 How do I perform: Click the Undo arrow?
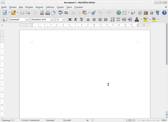100,13
